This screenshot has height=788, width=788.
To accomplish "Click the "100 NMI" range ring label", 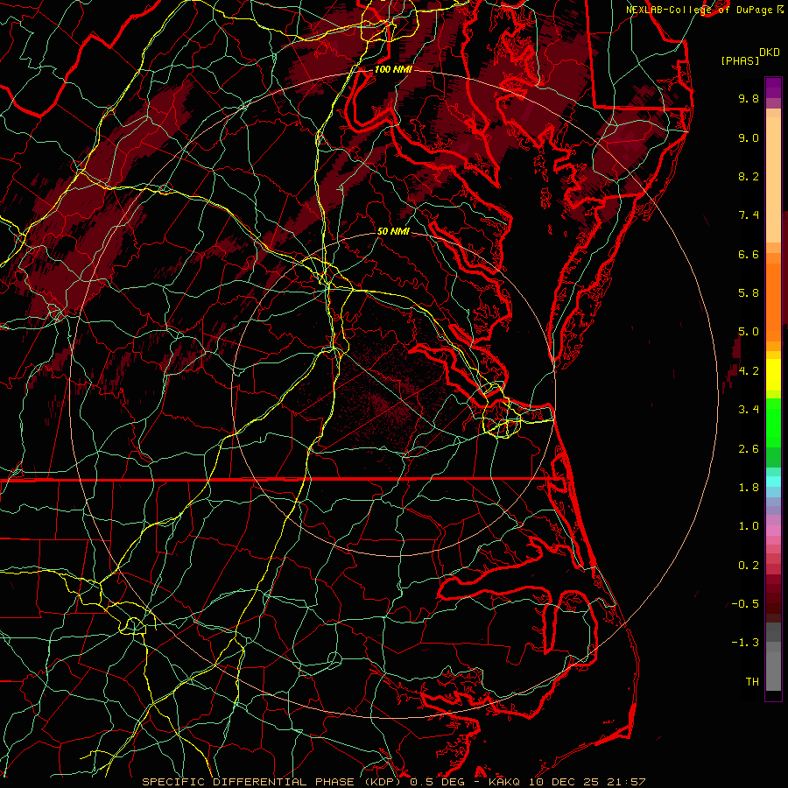I will (x=393, y=69).
